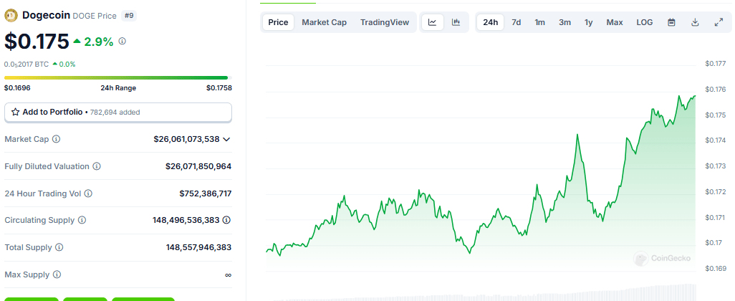
Task: Download chart data icon
Action: (x=695, y=22)
